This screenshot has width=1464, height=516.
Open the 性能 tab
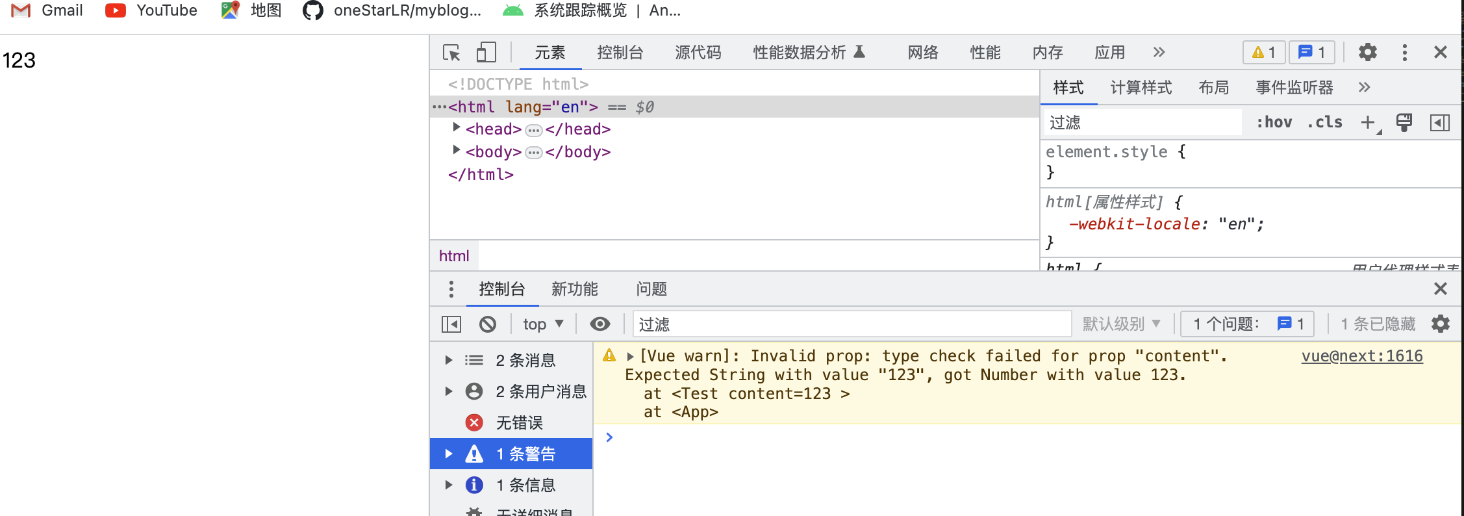tap(985, 53)
